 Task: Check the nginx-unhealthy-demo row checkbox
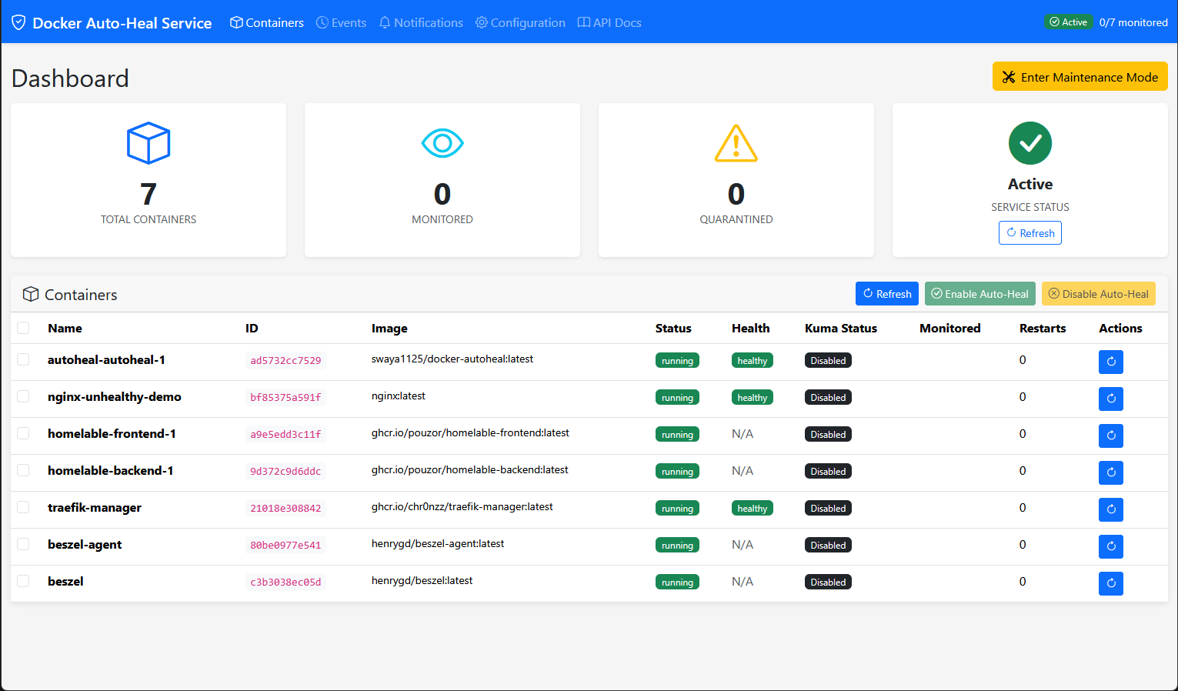click(23, 396)
